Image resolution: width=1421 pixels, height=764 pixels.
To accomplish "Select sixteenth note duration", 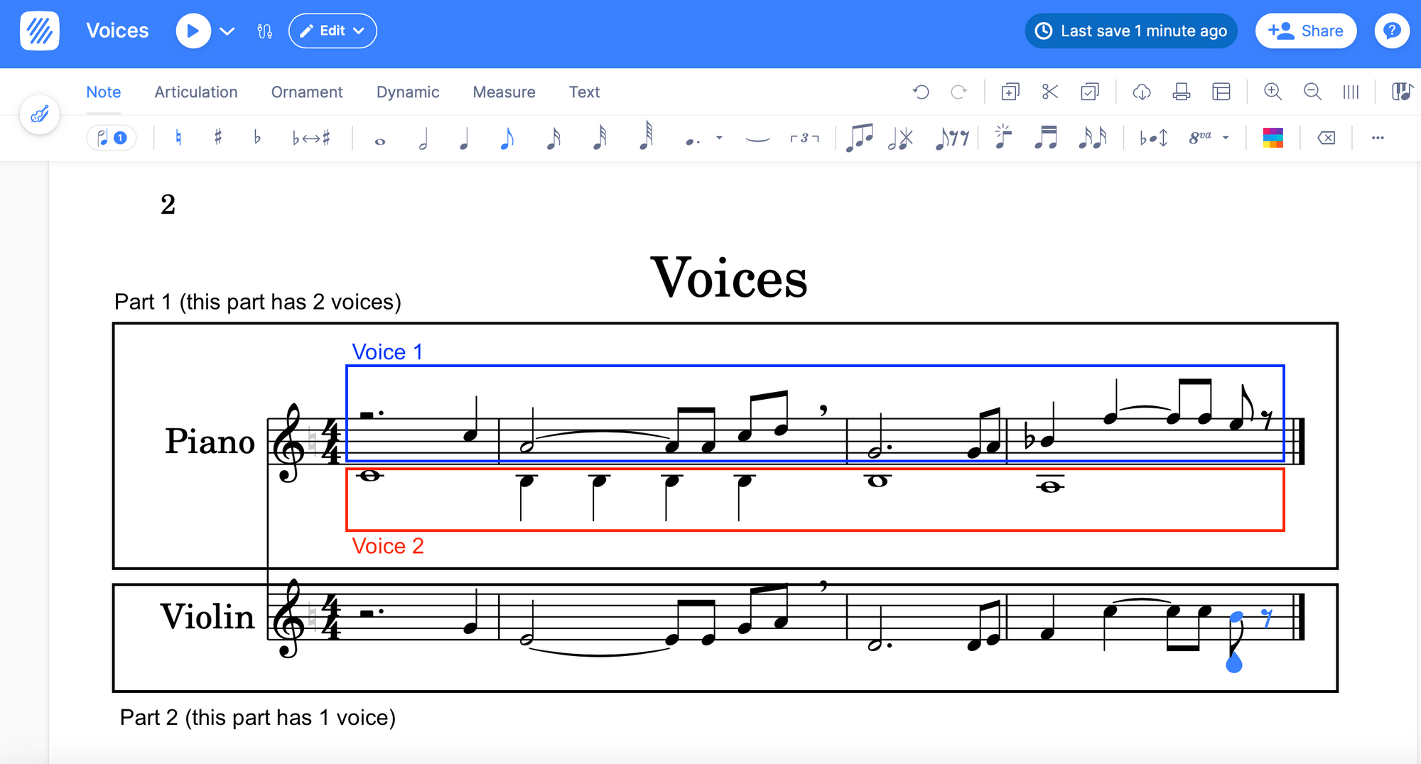I will (x=553, y=138).
